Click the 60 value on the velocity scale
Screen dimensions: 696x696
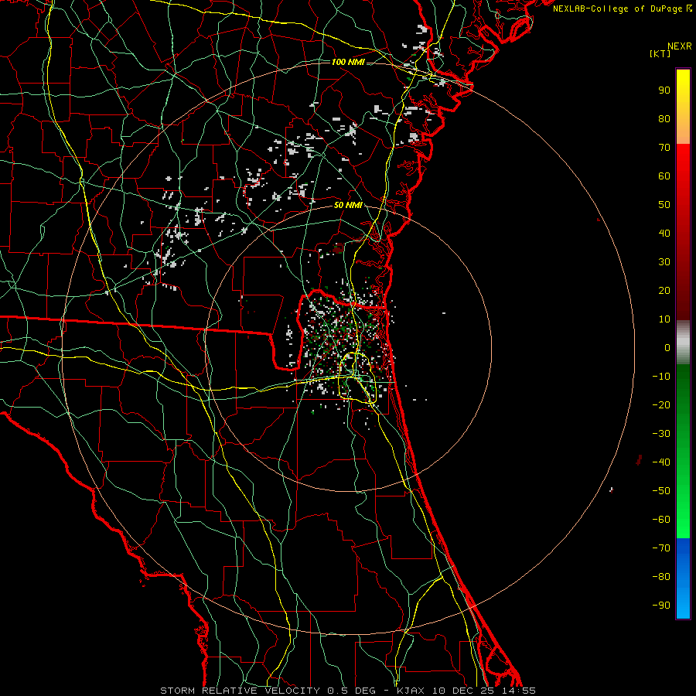[x=664, y=176]
